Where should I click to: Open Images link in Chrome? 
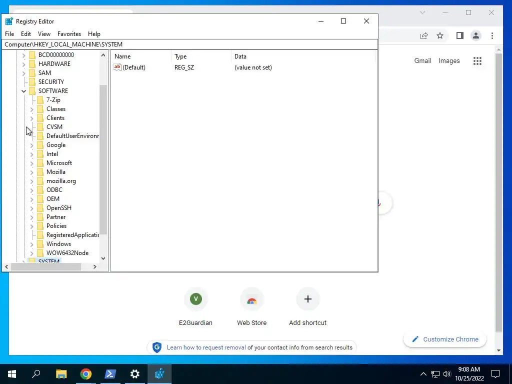pyautogui.click(x=449, y=60)
